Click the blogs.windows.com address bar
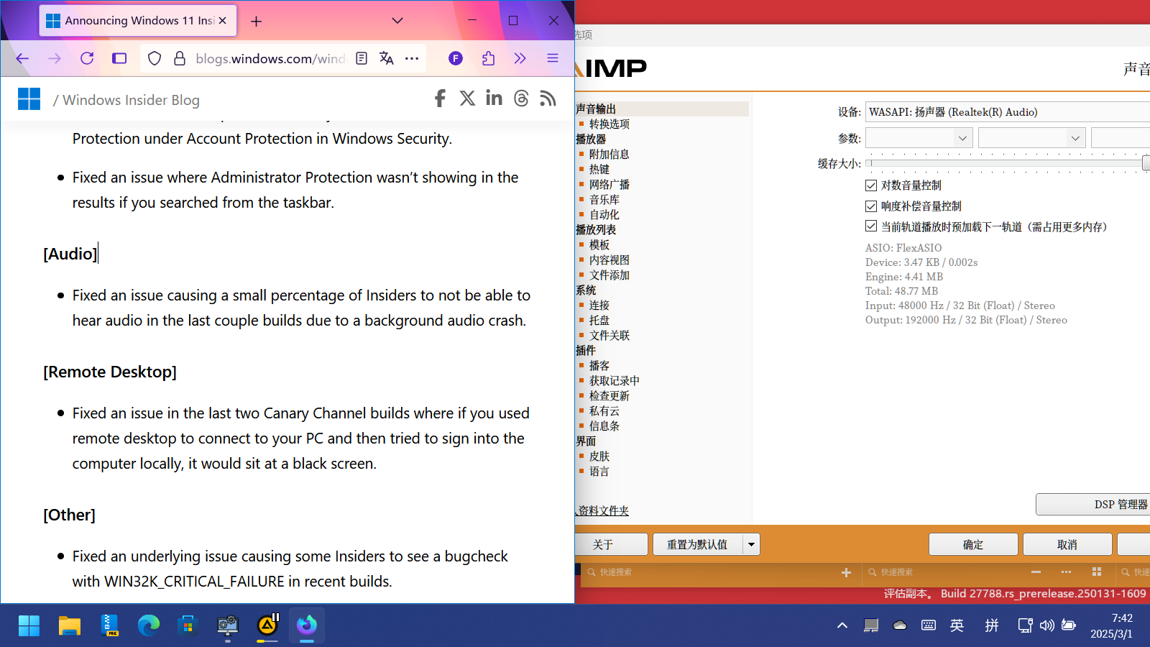 click(270, 58)
